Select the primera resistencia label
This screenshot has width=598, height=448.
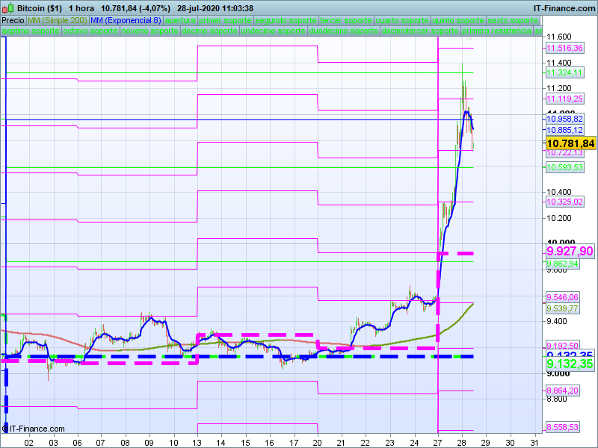(496, 31)
